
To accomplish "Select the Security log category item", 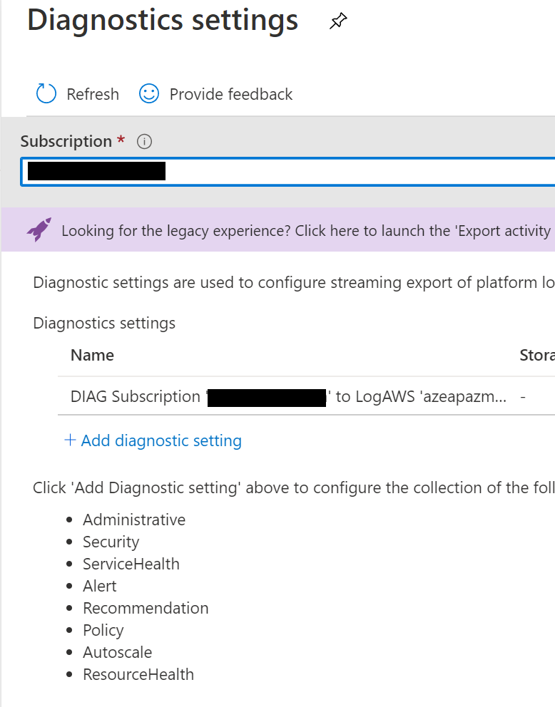I will (x=111, y=542).
